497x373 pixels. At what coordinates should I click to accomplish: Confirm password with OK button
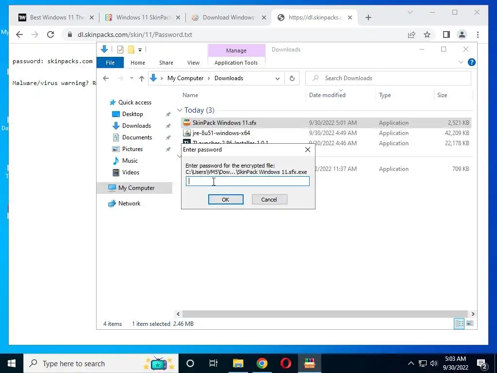[x=226, y=200]
